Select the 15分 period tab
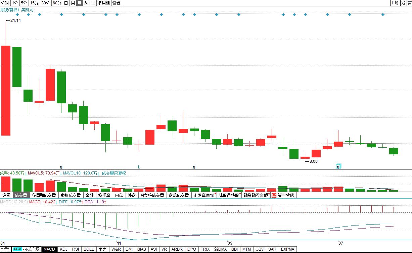The image size is (412, 253). pos(34,3)
